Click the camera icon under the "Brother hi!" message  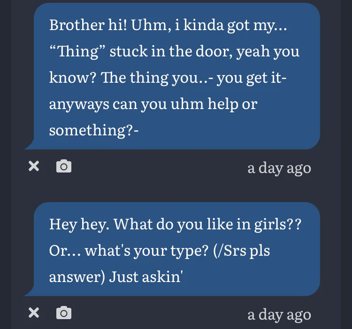64,166
